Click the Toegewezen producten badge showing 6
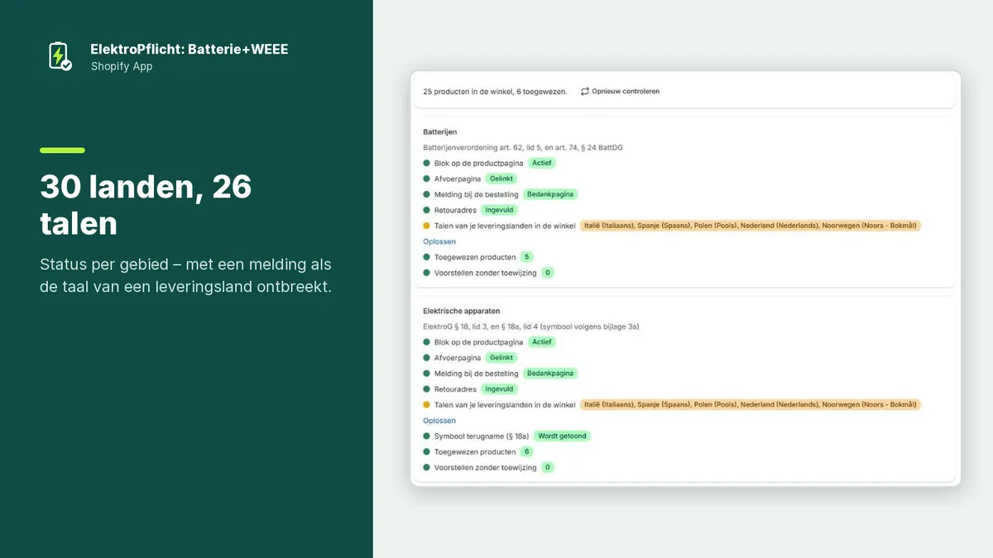The width and height of the screenshot is (993, 558). pyautogui.click(x=528, y=452)
